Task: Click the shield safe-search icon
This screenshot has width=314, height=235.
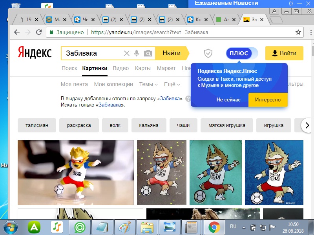Action: [x=208, y=53]
